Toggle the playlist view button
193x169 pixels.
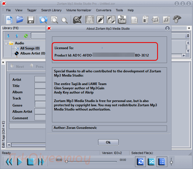162,162
